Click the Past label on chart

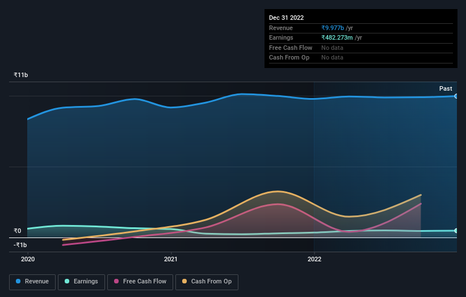click(446, 88)
